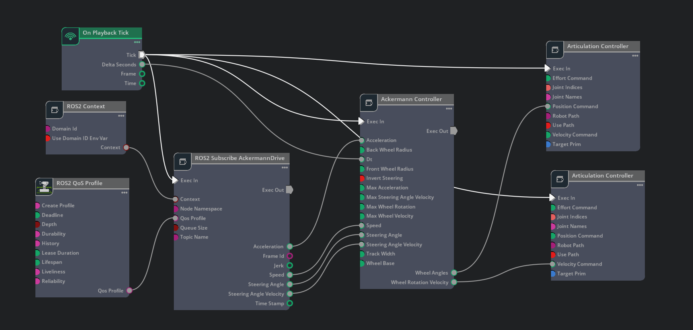
Task: Click the lower Articulation Controller node icon
Action: 560,179
